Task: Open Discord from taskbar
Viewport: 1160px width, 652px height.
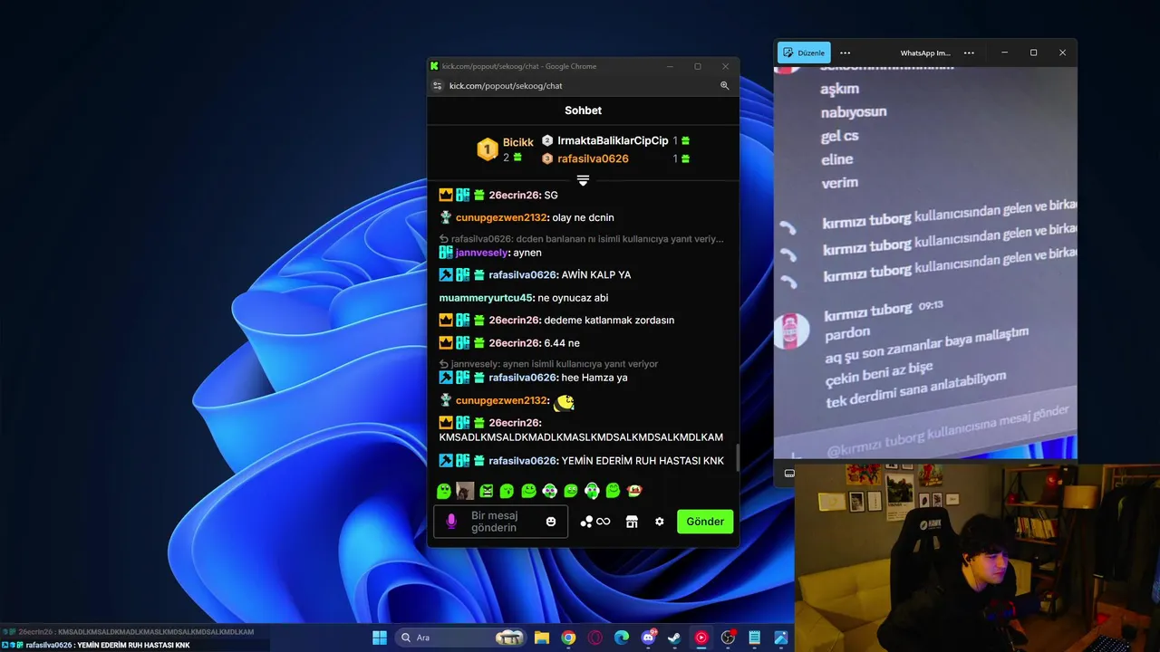Action: point(648,638)
